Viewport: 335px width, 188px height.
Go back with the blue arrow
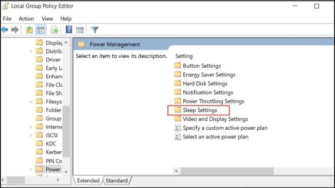[x=5, y=30]
